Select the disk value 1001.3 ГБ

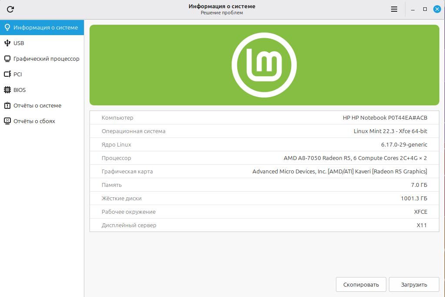tap(414, 198)
